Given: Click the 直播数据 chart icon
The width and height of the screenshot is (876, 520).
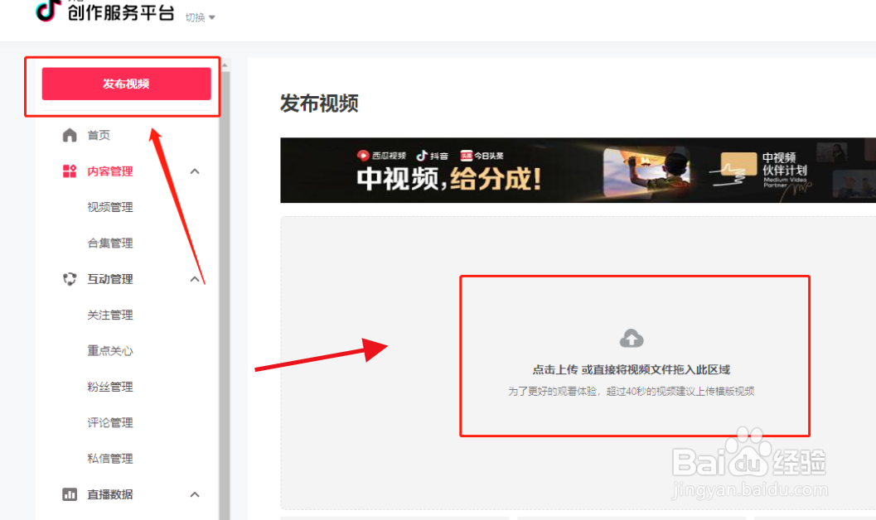Looking at the screenshot, I should [x=69, y=494].
